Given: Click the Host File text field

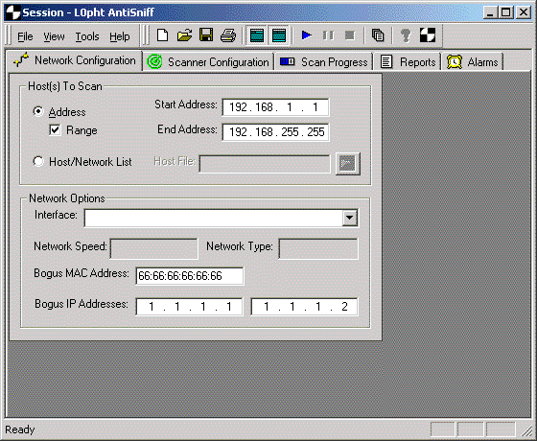Looking at the screenshot, I should tap(265, 164).
